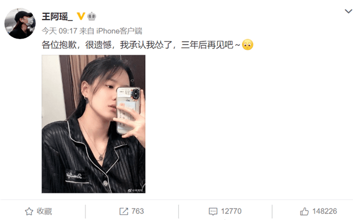Expand the post options chevron
The width and height of the screenshot is (353, 220).
pyautogui.click(x=348, y=11)
